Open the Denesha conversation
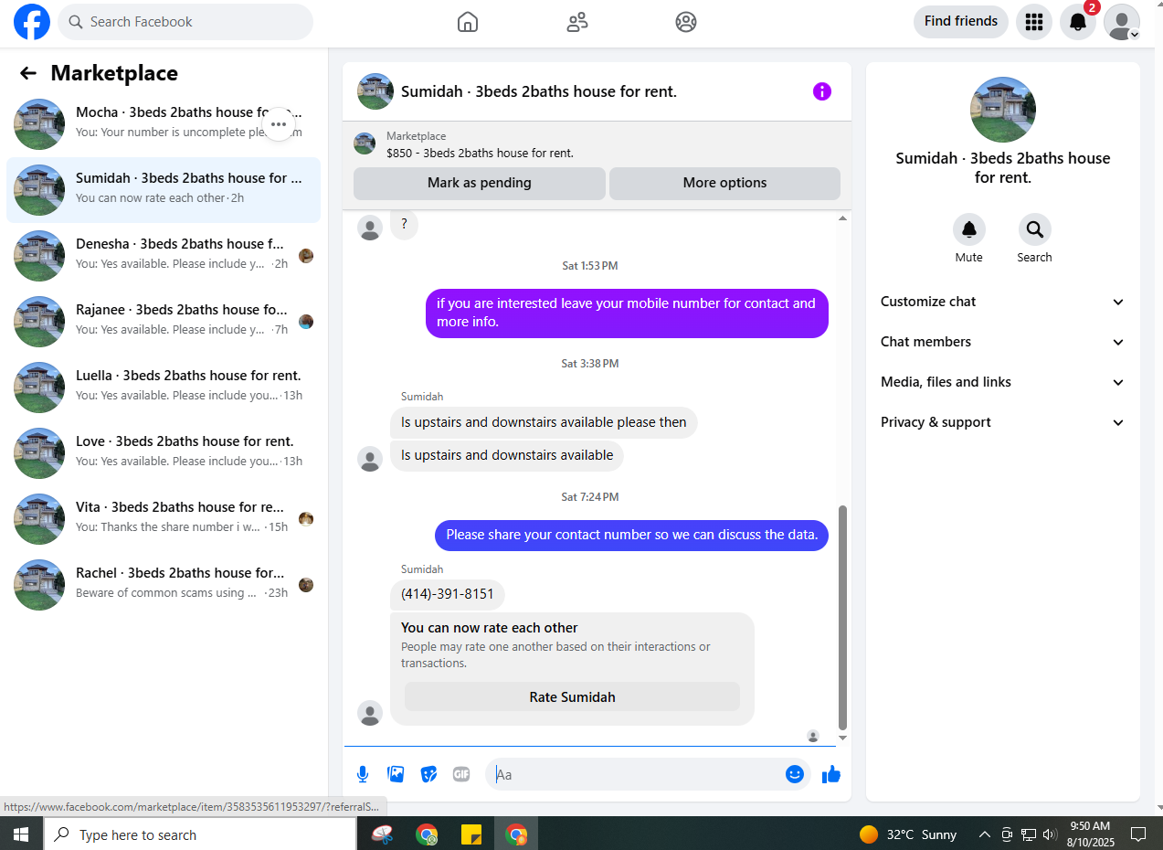1163x850 pixels. pos(164,256)
